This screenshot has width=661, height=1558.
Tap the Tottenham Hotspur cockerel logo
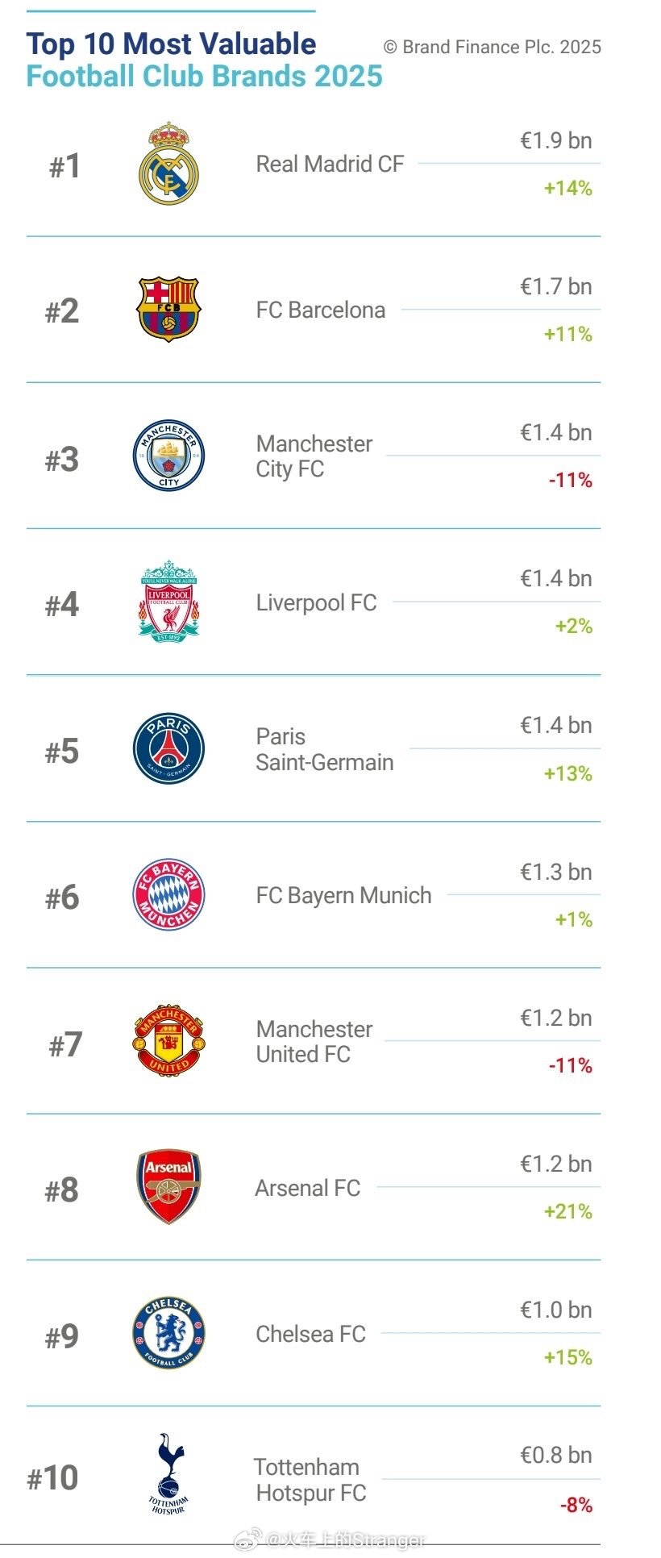click(x=168, y=1475)
